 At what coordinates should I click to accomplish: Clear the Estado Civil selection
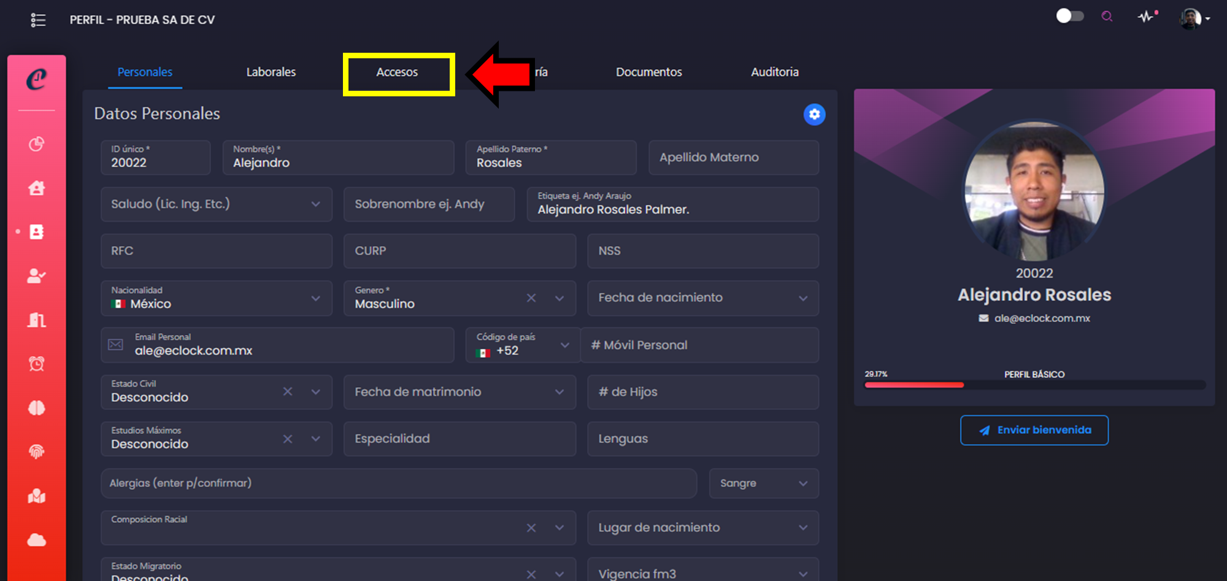pos(287,391)
